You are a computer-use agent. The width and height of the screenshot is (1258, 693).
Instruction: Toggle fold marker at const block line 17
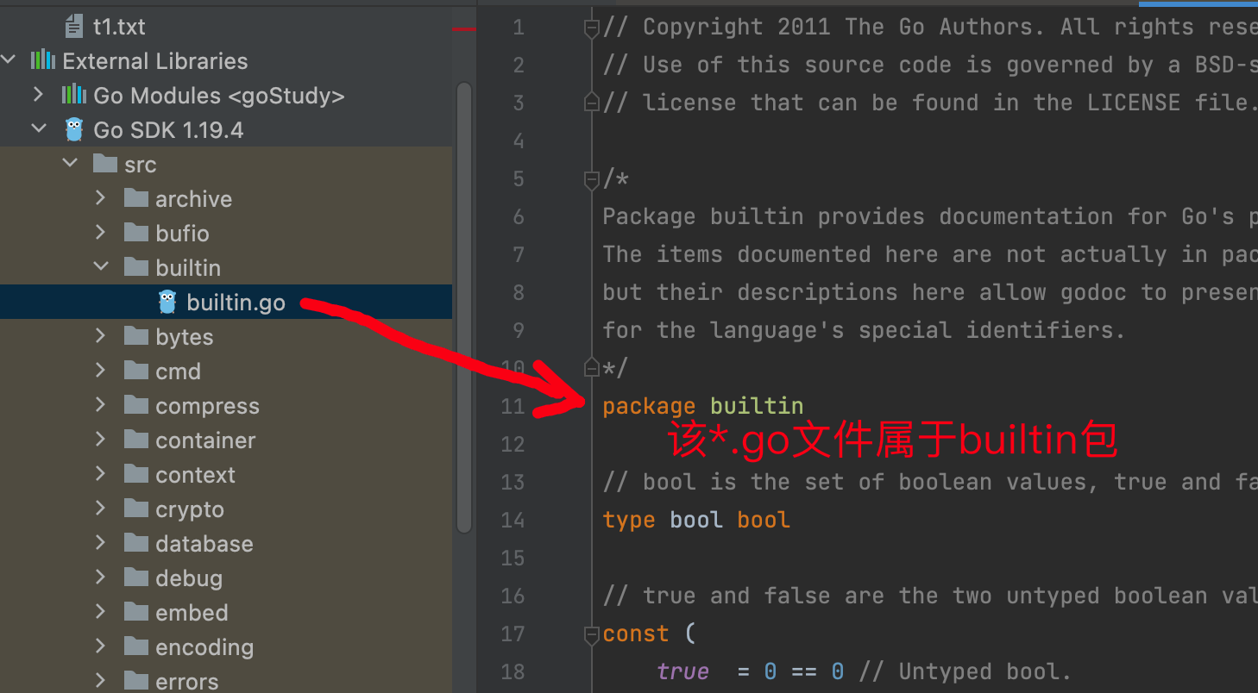tap(591, 634)
